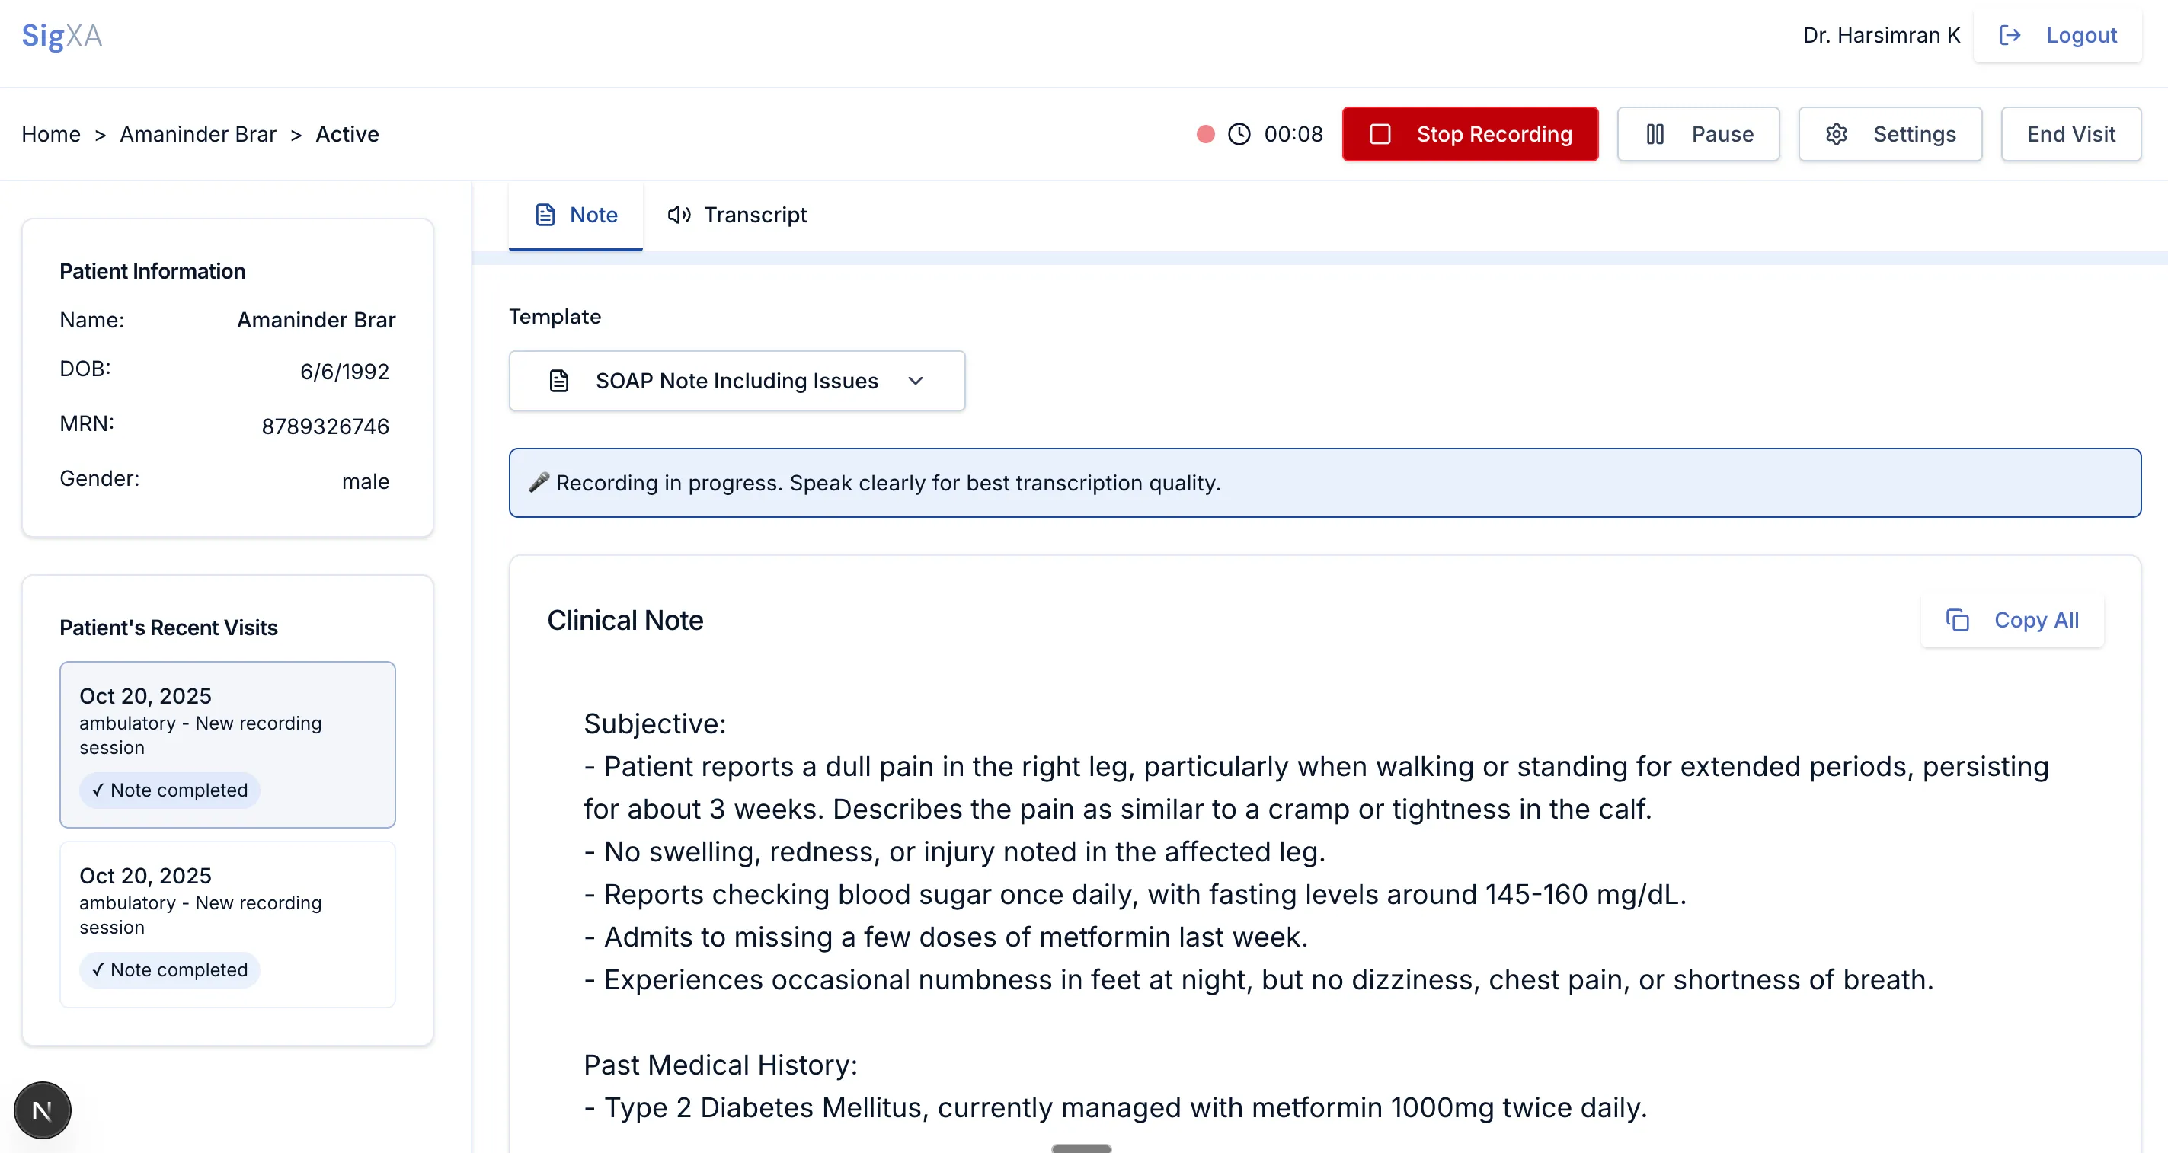Click the SigXA logo
The image size is (2168, 1153).
point(62,35)
